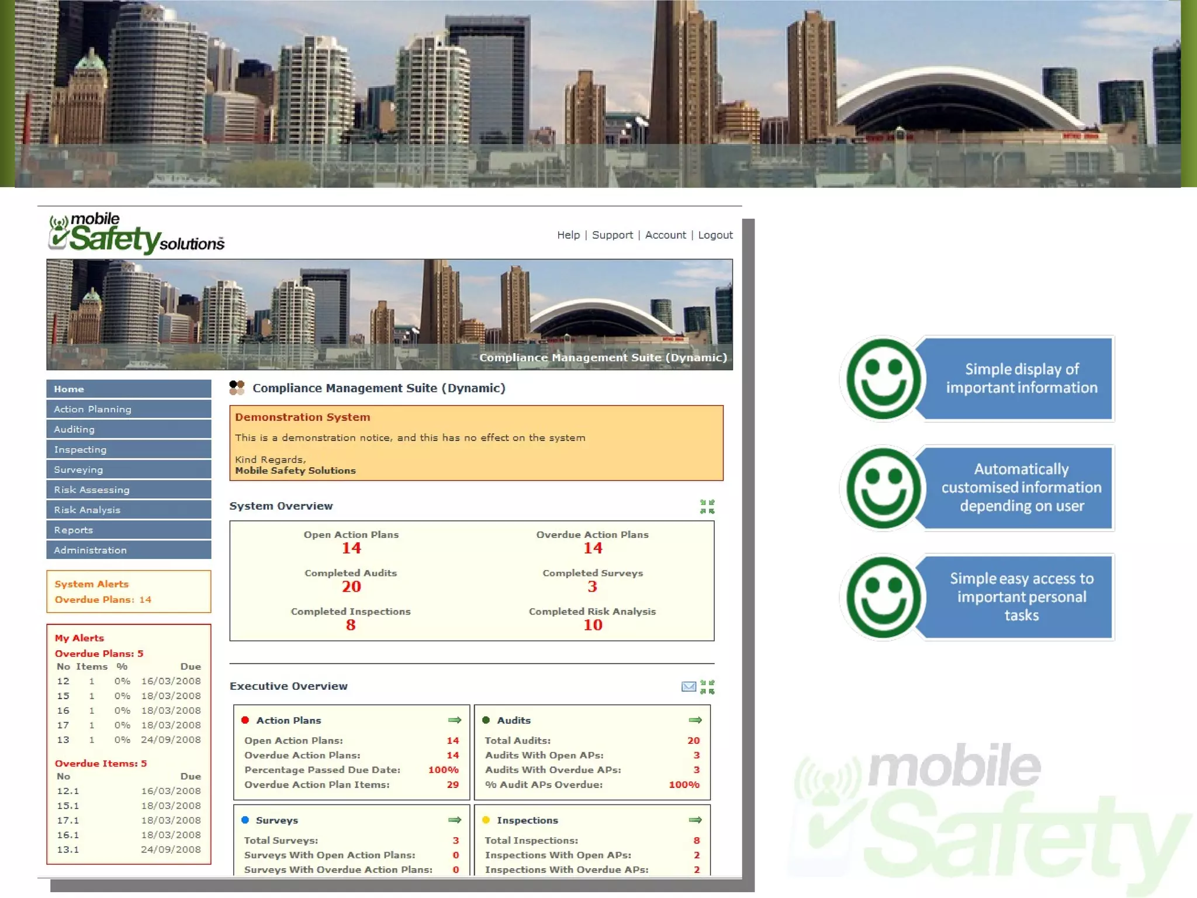Click the green arrow beside Action Plans

[455, 720]
